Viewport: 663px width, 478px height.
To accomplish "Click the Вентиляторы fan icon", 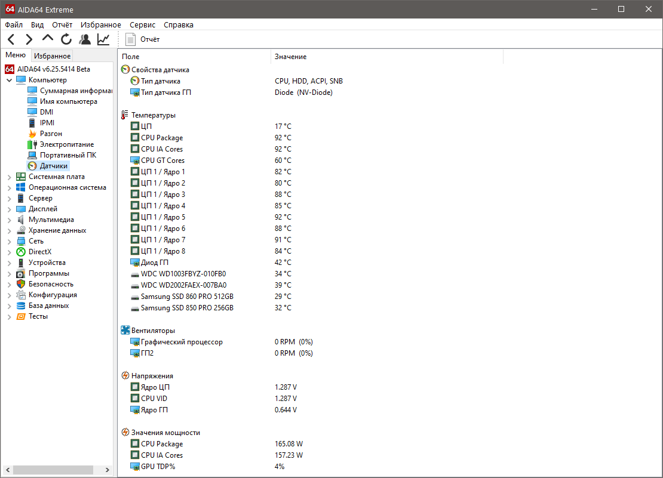I will [x=125, y=330].
